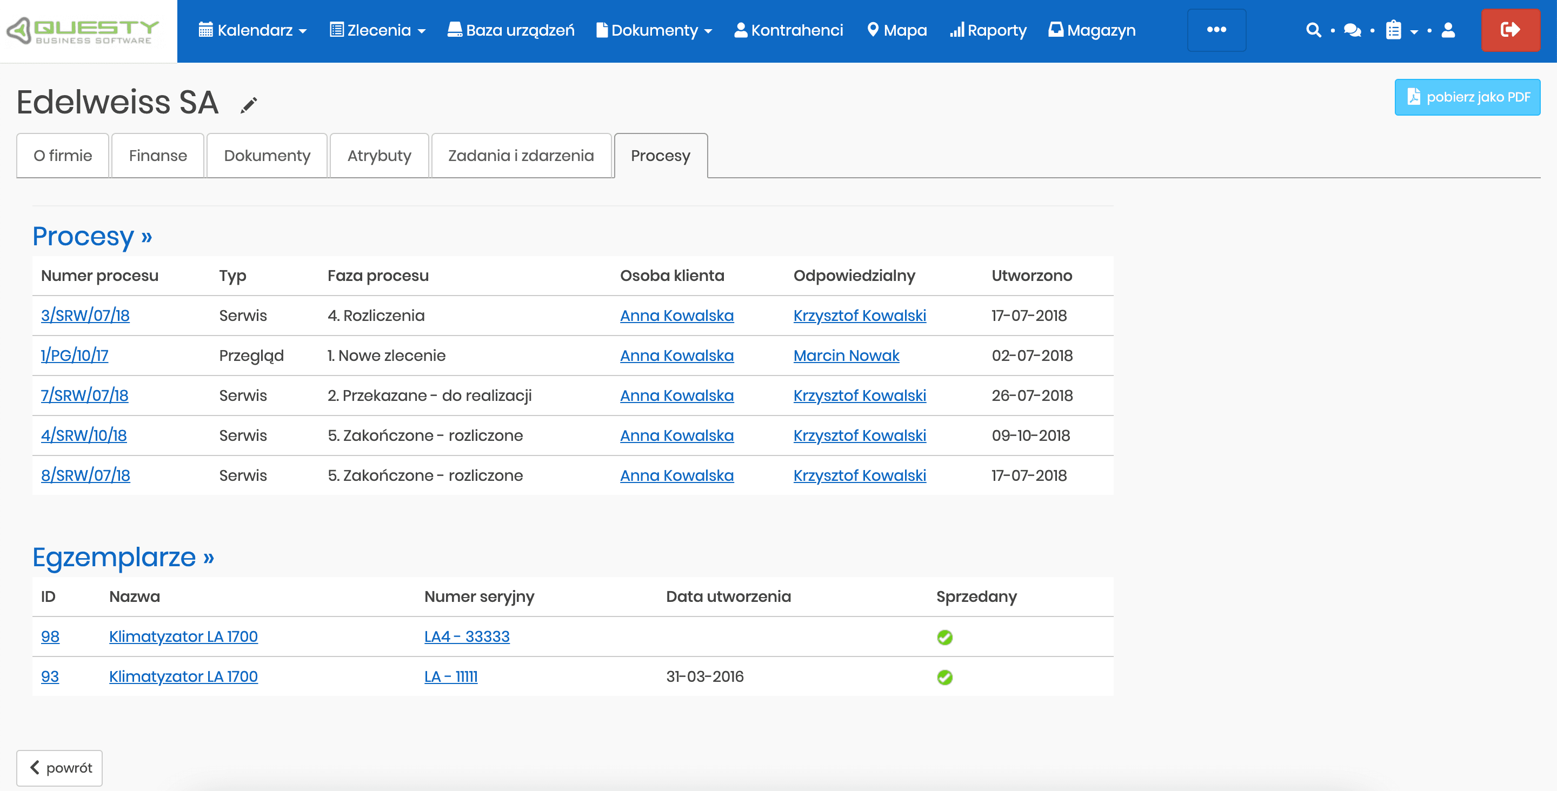Expand the Kalendarz dropdown menu
Screen dimensions: 1557x791
pos(252,30)
